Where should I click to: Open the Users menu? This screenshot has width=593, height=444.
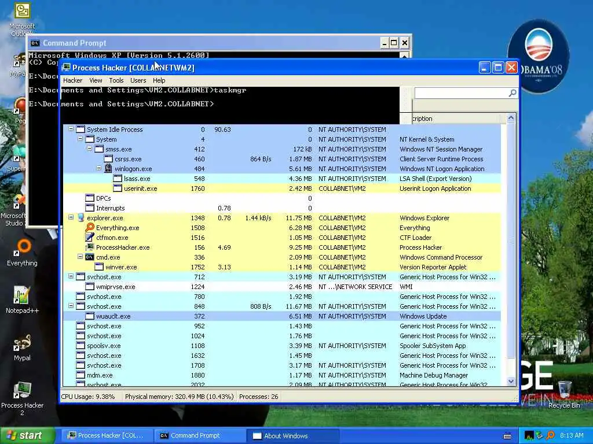point(138,80)
